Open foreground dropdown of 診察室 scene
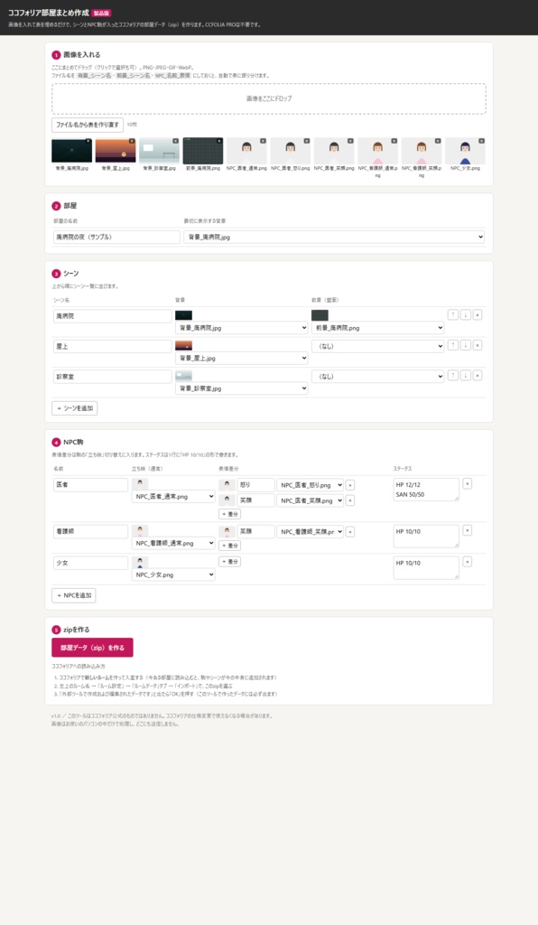The height and width of the screenshot is (925, 538). pyautogui.click(x=377, y=377)
